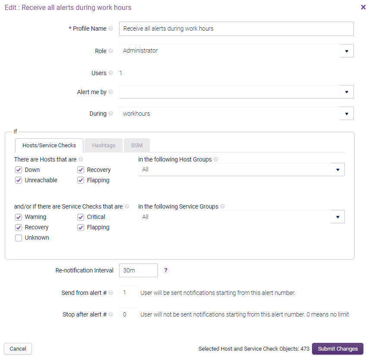
Task: Click the Alert me by help icon
Action: tap(110, 92)
